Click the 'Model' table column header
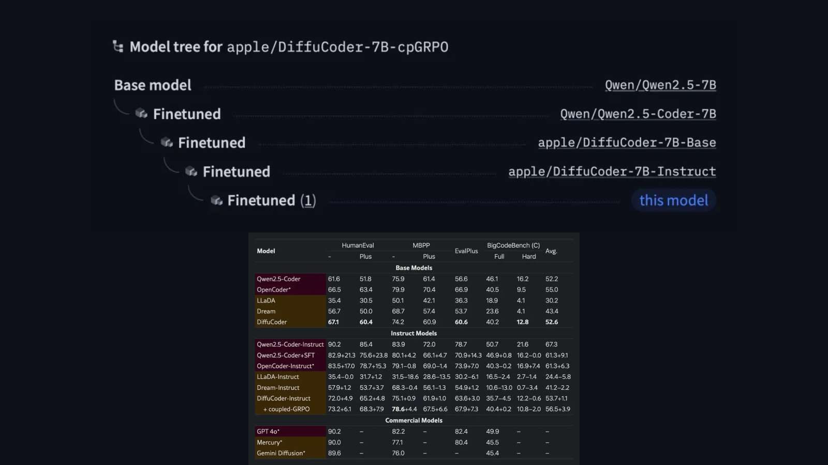Viewport: 828px width, 465px height. pyautogui.click(x=266, y=251)
